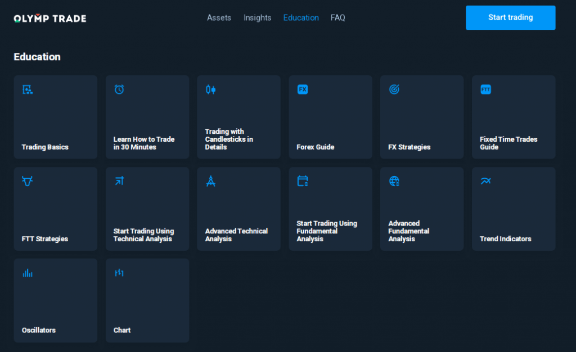Open the FAQ page
This screenshot has width=576, height=352.
pos(338,17)
